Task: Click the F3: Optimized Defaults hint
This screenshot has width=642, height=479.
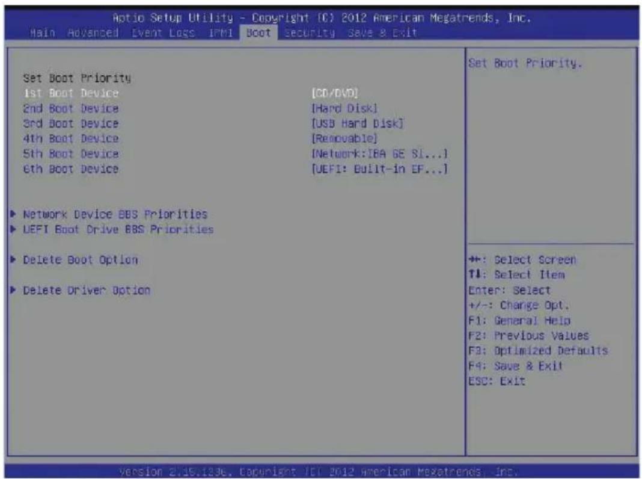Action: 538,351
